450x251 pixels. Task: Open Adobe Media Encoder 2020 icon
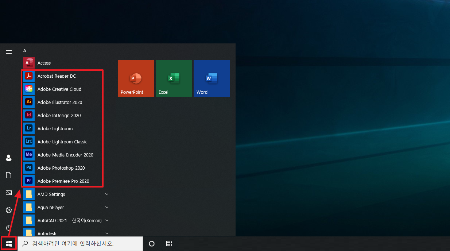pyautogui.click(x=29, y=155)
